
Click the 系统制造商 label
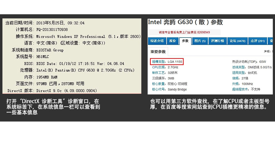tap(22, 50)
